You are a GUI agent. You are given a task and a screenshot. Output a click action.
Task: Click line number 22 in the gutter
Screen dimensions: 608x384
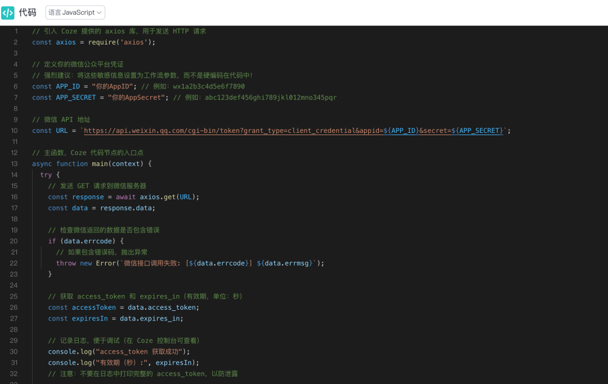(x=14, y=263)
